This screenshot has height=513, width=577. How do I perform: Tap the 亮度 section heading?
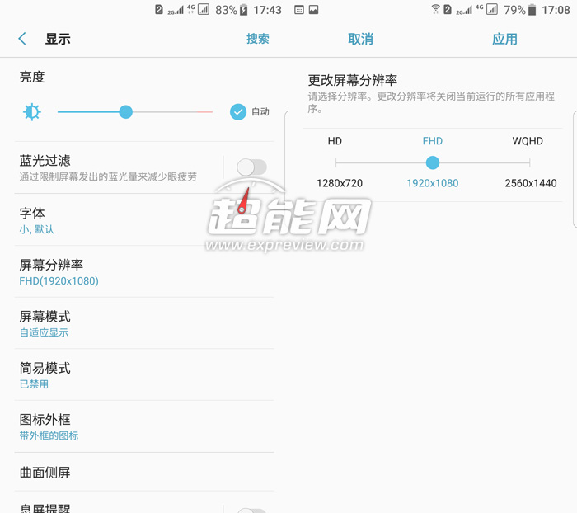click(32, 77)
